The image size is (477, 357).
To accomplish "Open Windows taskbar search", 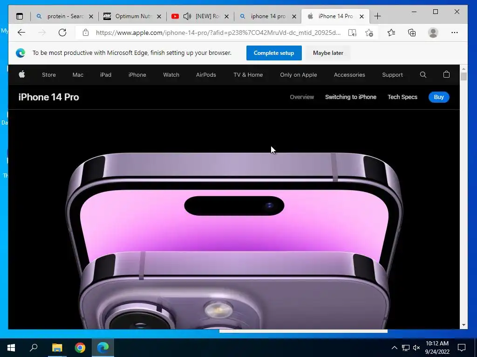I will click(34, 348).
